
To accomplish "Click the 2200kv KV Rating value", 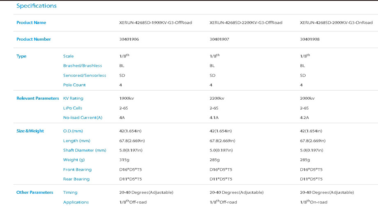I will (x=217, y=98).
